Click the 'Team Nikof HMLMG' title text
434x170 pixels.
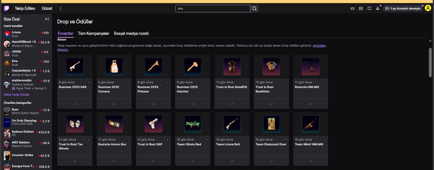pyautogui.click(x=309, y=144)
